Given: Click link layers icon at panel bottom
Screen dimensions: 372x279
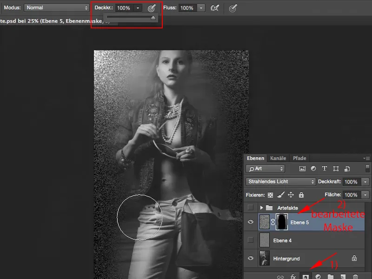Looking at the screenshot, I should point(280,277).
